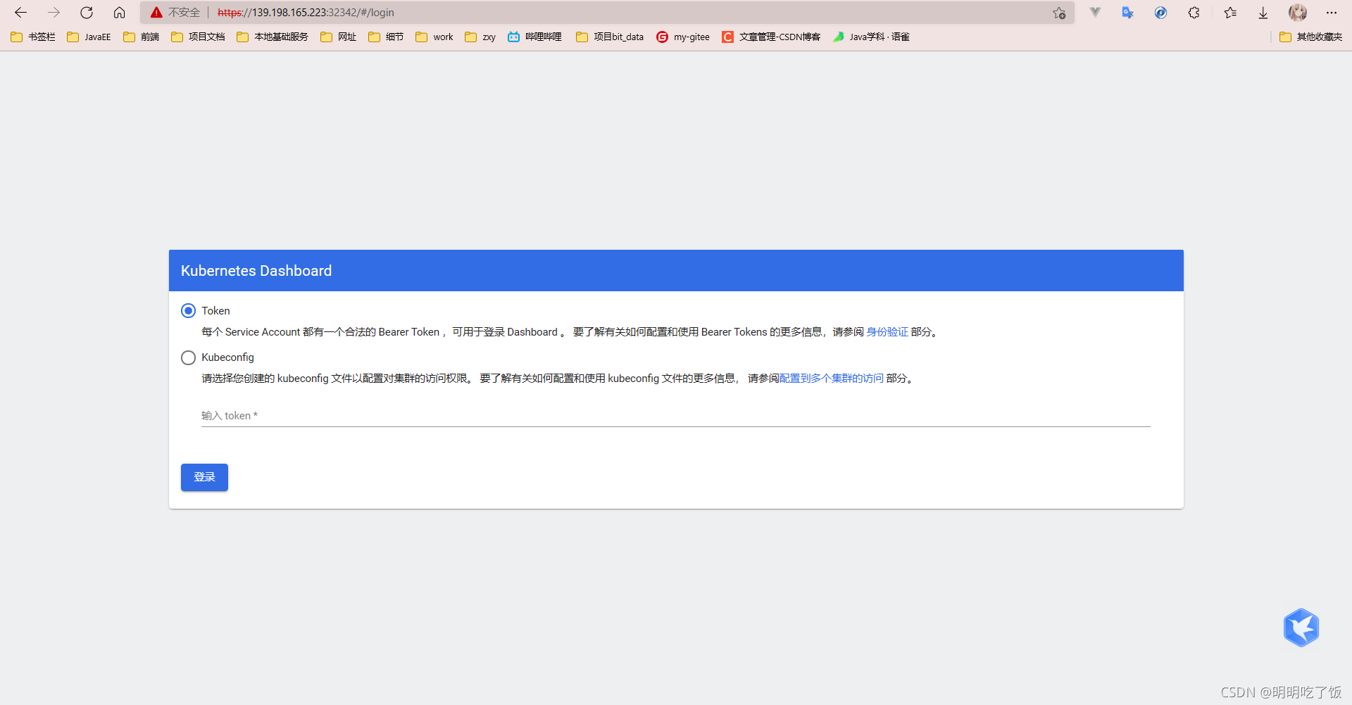Click the address bar URL
This screenshot has height=705, width=1352.
click(x=306, y=13)
